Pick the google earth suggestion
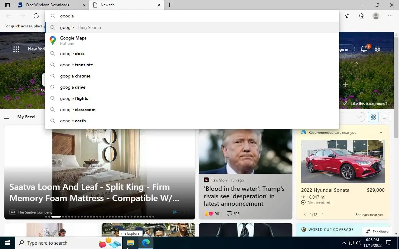 [192, 121]
